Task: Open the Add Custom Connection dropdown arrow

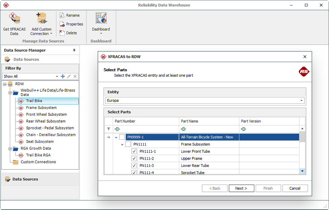Action: (51, 34)
